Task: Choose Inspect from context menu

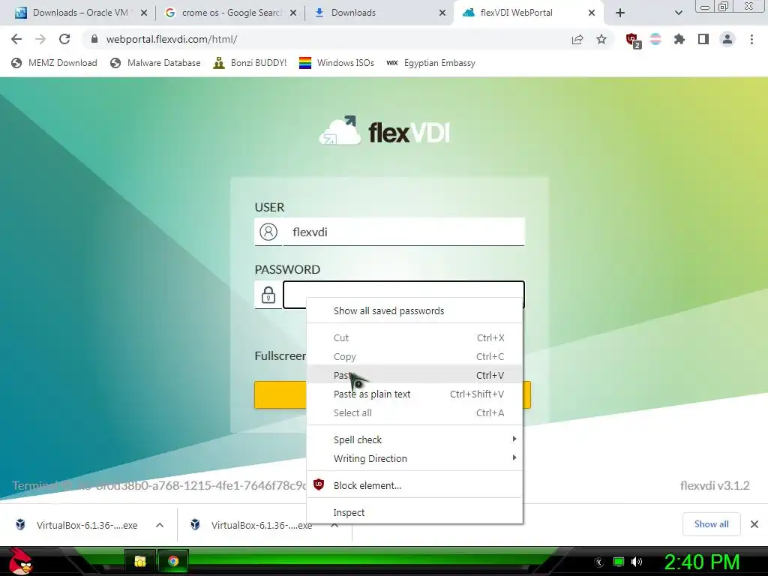Action: [x=414, y=512]
